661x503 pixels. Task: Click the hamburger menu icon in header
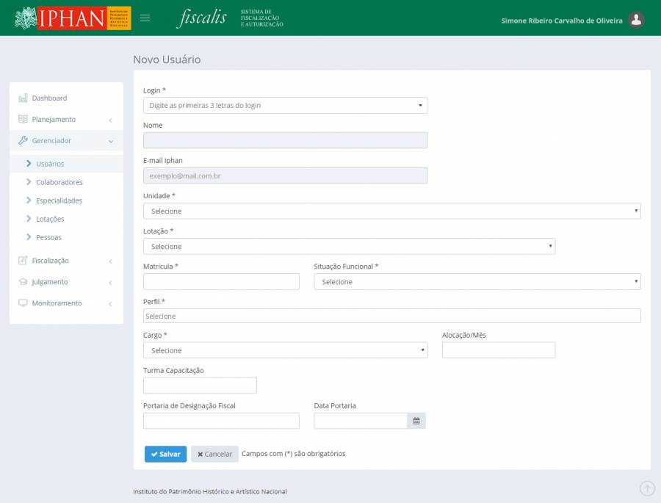pos(145,18)
